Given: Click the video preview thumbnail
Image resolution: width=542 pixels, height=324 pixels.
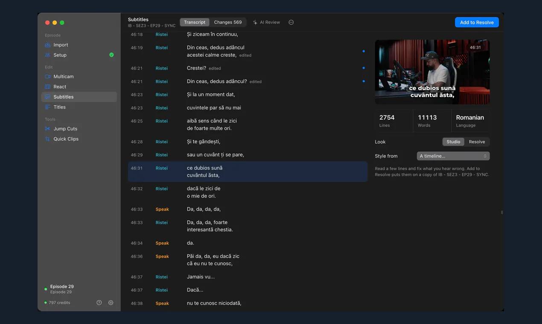Looking at the screenshot, I should point(432,72).
